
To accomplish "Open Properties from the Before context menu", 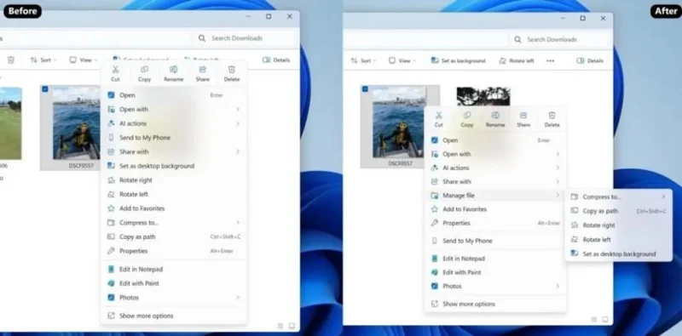I will pos(174,251).
